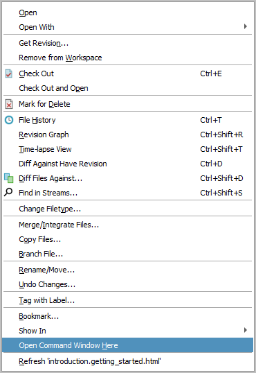Click the Check Out checkmark icon
Screen dimensions: 256x373
point(9,73)
